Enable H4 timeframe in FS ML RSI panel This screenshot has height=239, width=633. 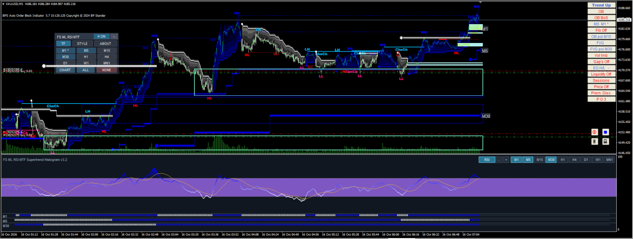(107, 57)
